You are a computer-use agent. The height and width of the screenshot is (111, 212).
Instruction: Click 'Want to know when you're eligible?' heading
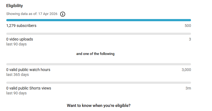pyautogui.click(x=99, y=106)
